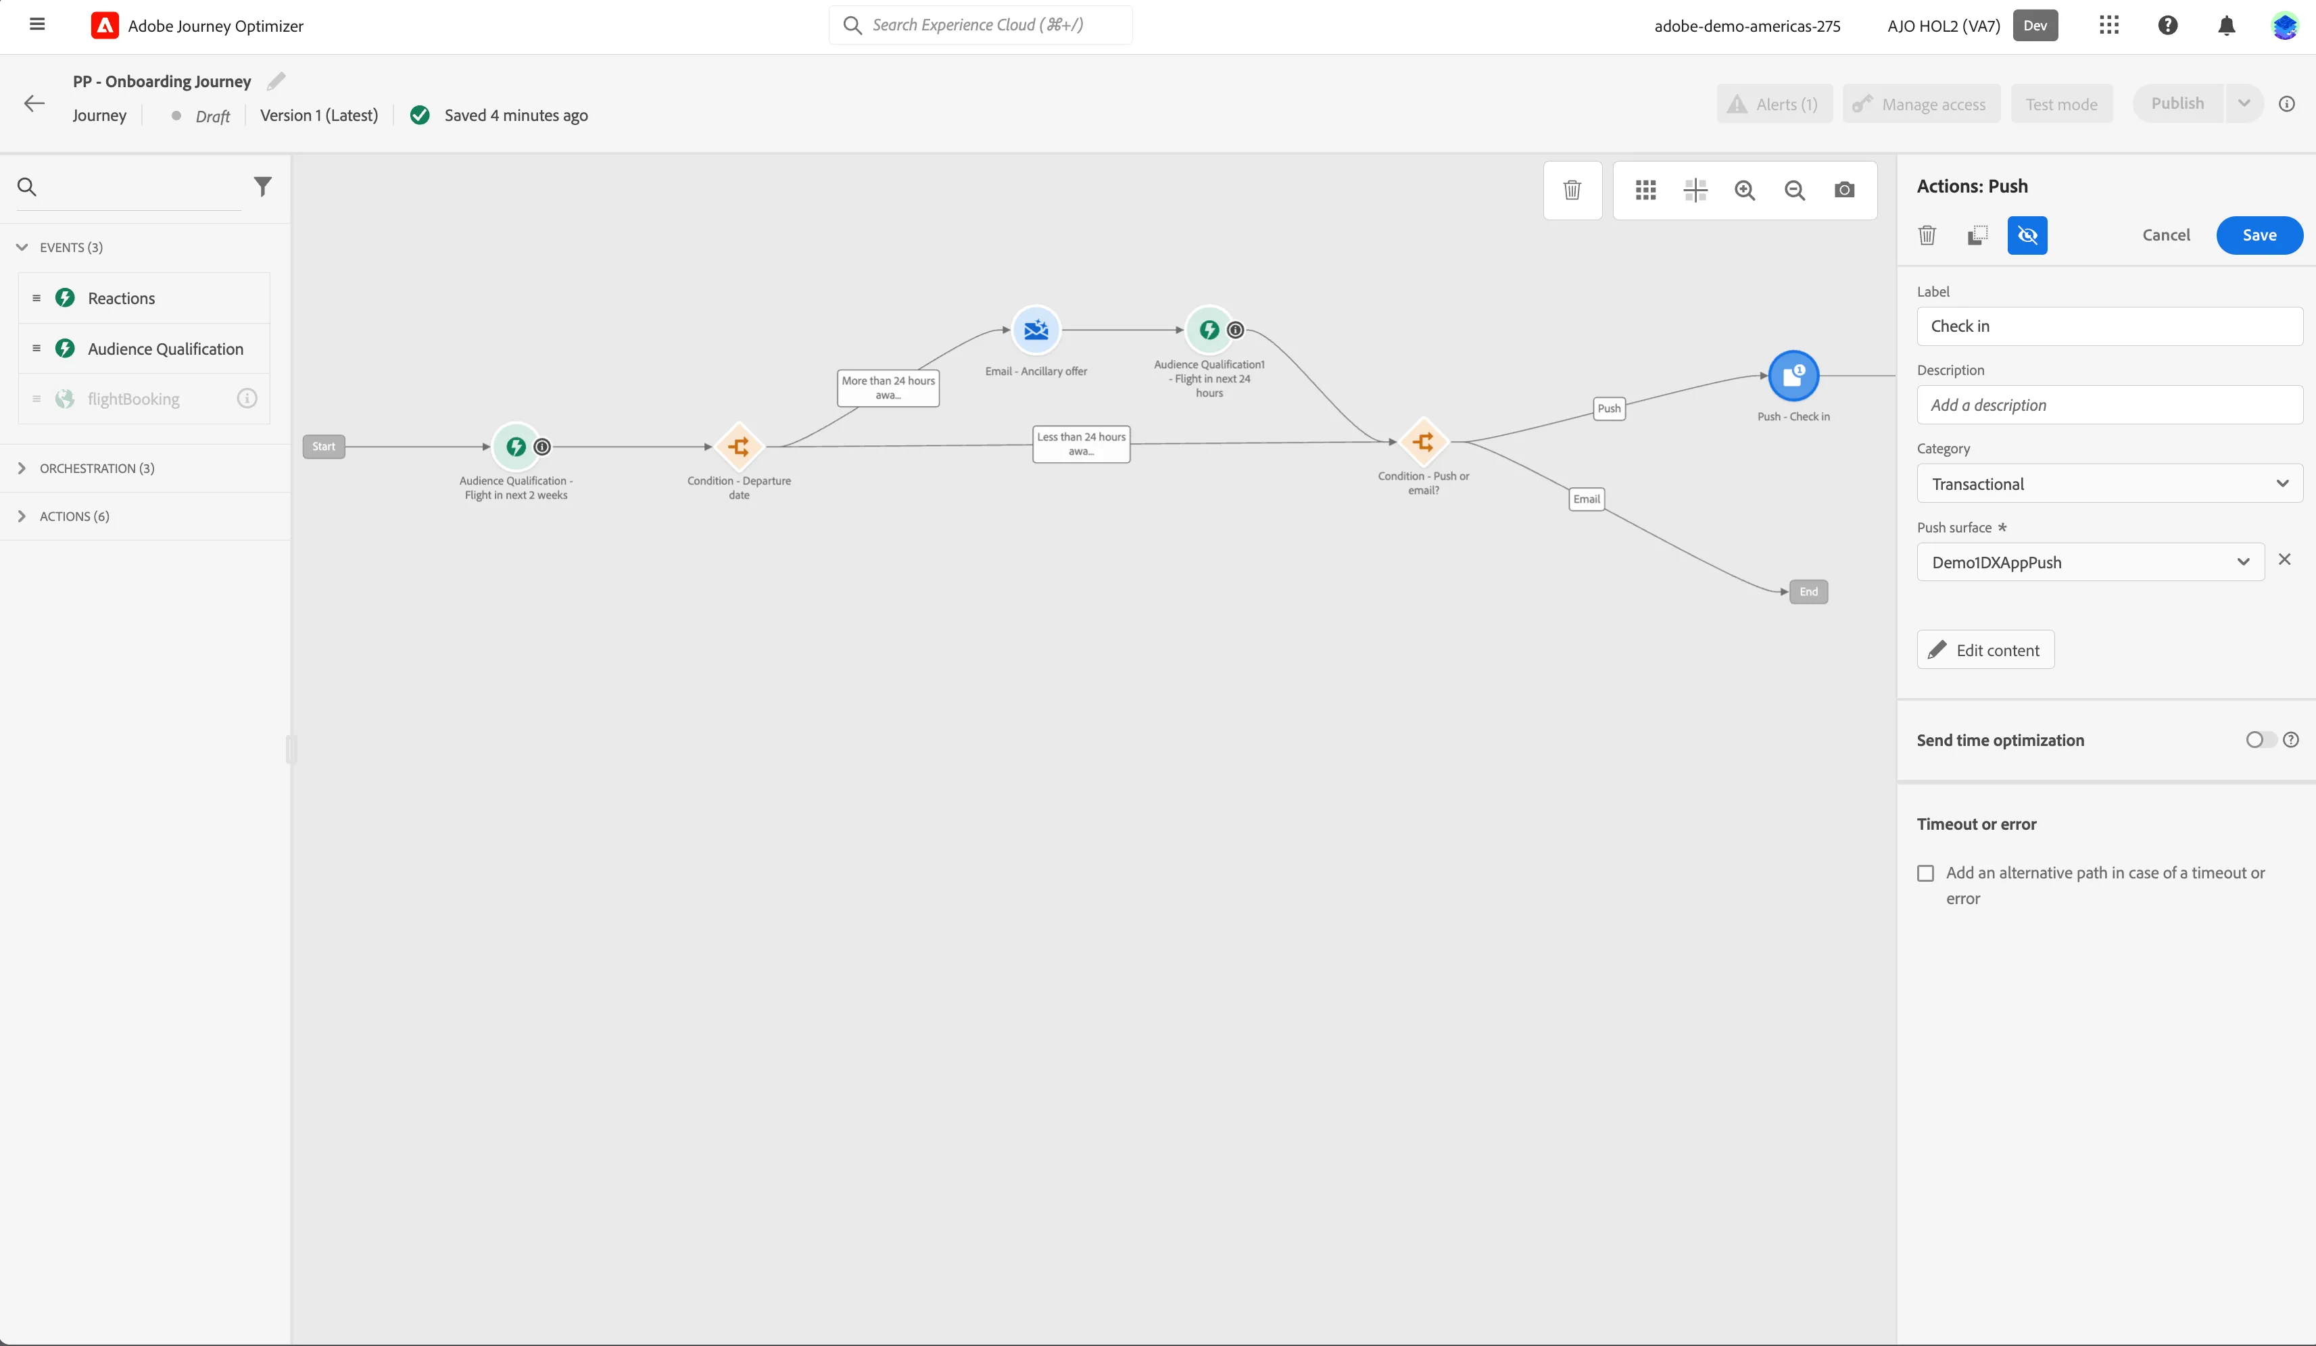Open the Category Transactional dropdown
2316x1346 pixels.
(x=2110, y=483)
